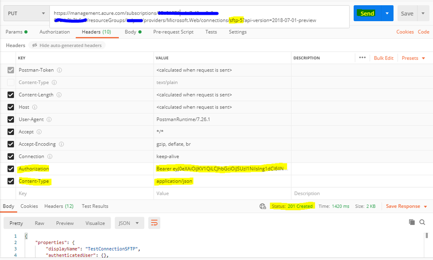The image size is (433, 260).
Task: Uncheck the Authorization header
Action: tap(11, 169)
